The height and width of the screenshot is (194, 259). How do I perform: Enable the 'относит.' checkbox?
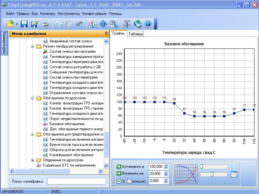tap(129, 181)
